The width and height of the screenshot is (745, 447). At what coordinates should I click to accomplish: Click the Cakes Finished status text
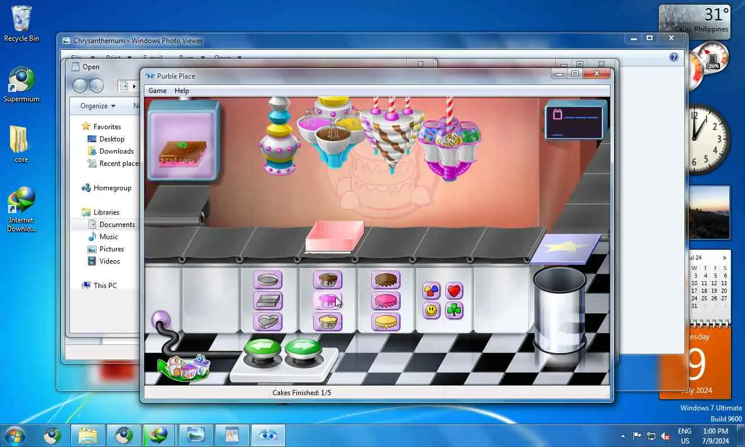pos(301,393)
